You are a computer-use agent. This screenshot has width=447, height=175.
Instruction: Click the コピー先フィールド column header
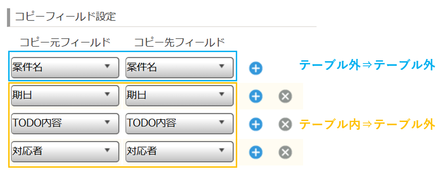click(x=180, y=42)
